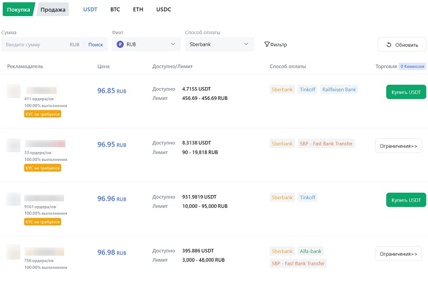The width and height of the screenshot is (428, 281).
Task: Click the Поиск search link
Action: 96,45
